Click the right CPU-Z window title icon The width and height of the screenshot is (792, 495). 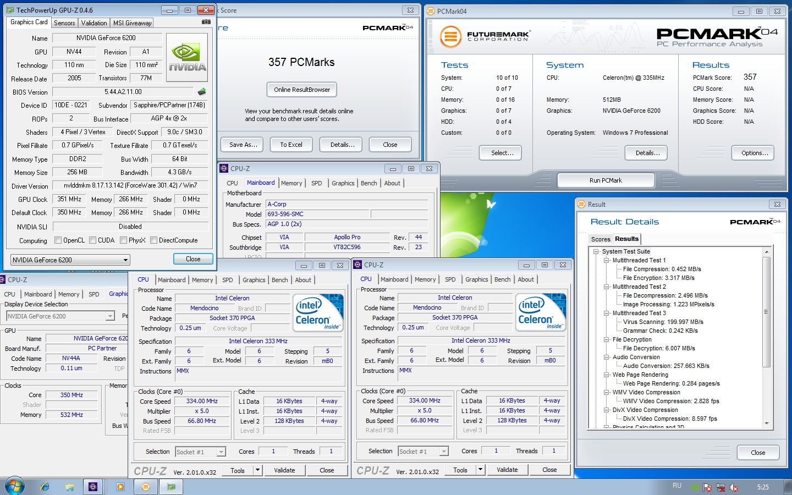358,265
